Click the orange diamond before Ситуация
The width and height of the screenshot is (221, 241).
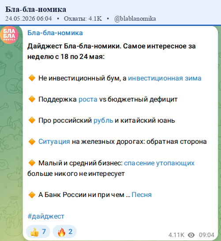click(32, 142)
